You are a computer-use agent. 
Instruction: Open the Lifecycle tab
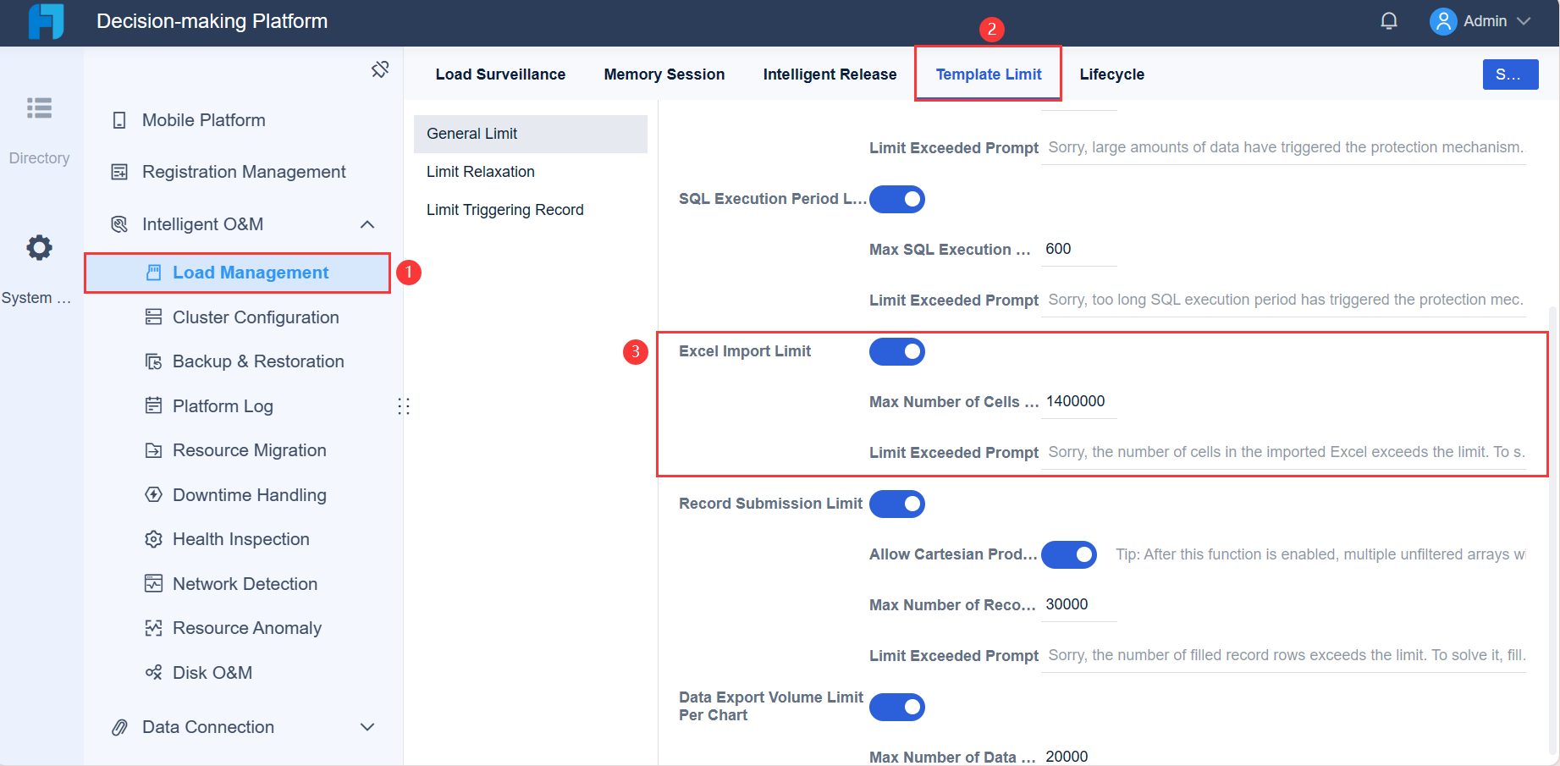1111,74
